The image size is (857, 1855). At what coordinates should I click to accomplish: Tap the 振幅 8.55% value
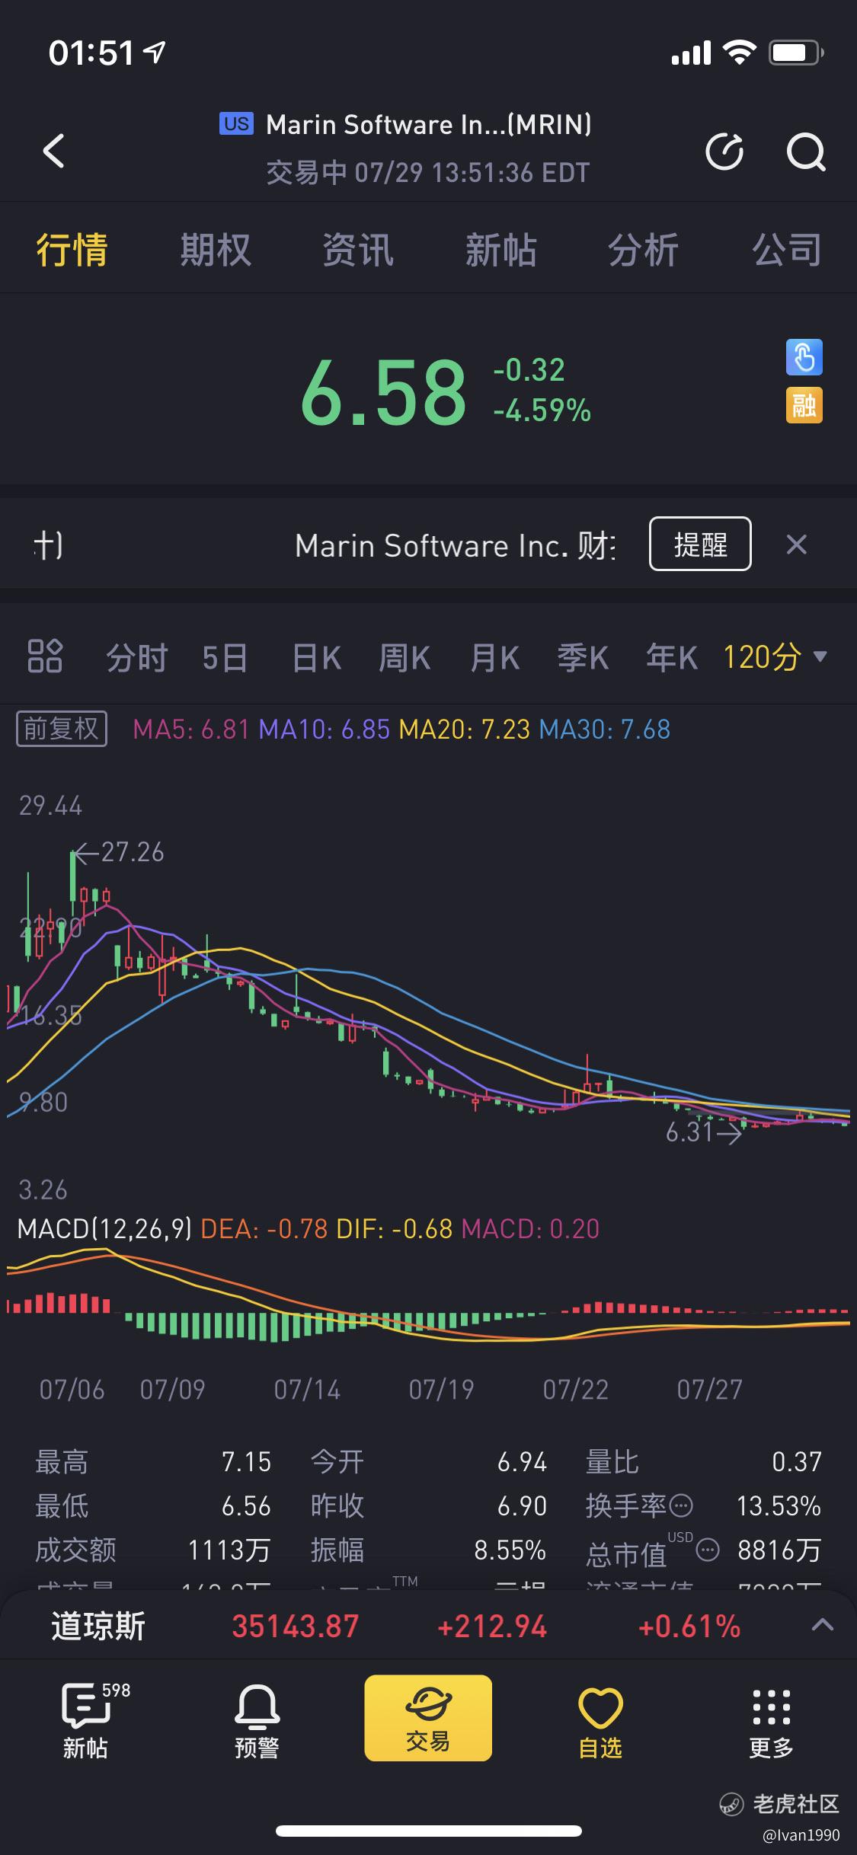(x=510, y=1550)
